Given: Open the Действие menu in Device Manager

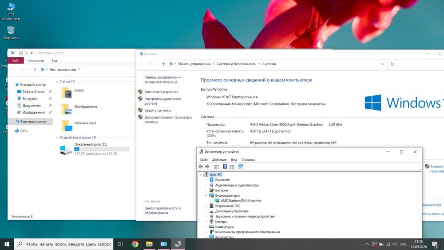Looking at the screenshot, I should [219, 160].
